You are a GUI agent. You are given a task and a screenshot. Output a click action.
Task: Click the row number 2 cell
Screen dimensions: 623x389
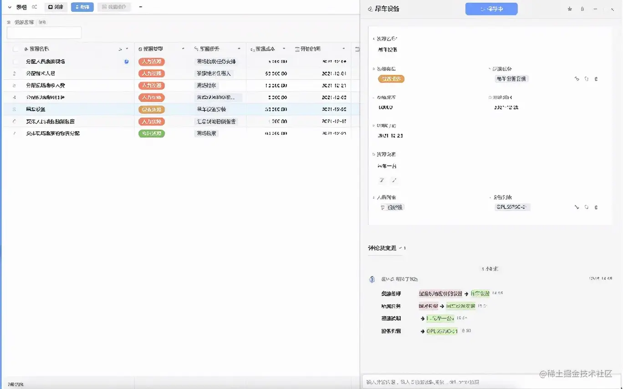pos(15,73)
